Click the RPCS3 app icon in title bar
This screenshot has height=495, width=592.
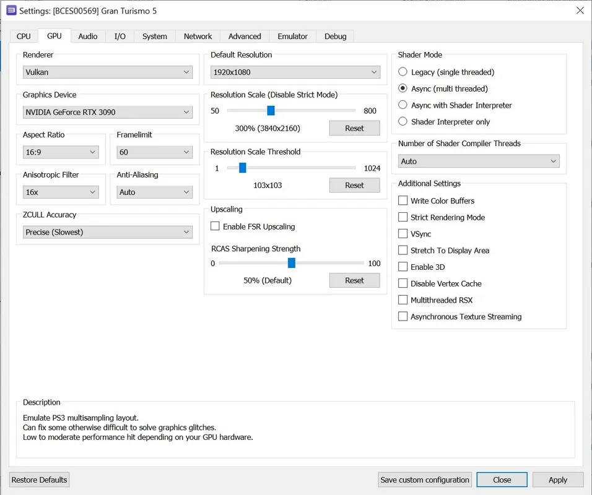click(x=11, y=11)
